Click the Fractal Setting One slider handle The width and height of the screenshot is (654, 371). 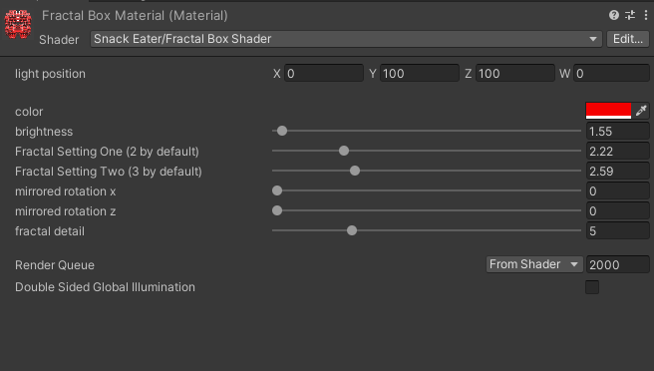click(344, 151)
